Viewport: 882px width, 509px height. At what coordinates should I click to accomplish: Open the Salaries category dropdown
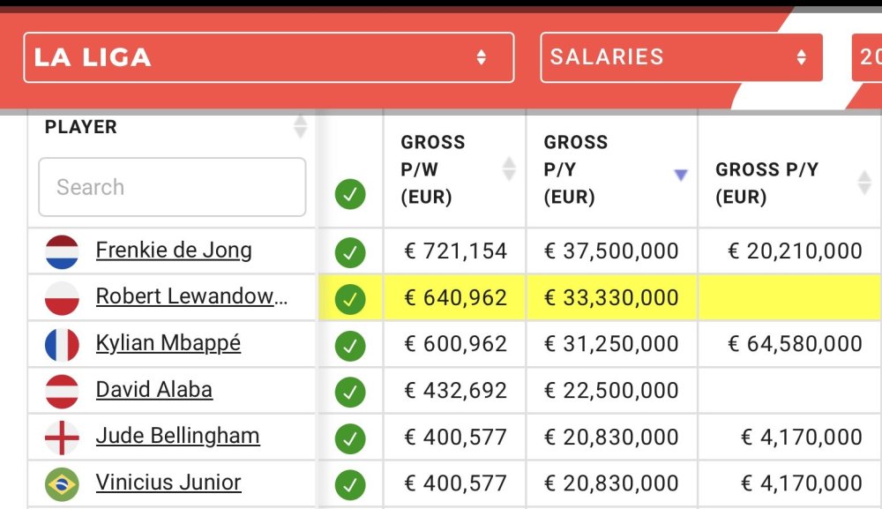pos(681,57)
